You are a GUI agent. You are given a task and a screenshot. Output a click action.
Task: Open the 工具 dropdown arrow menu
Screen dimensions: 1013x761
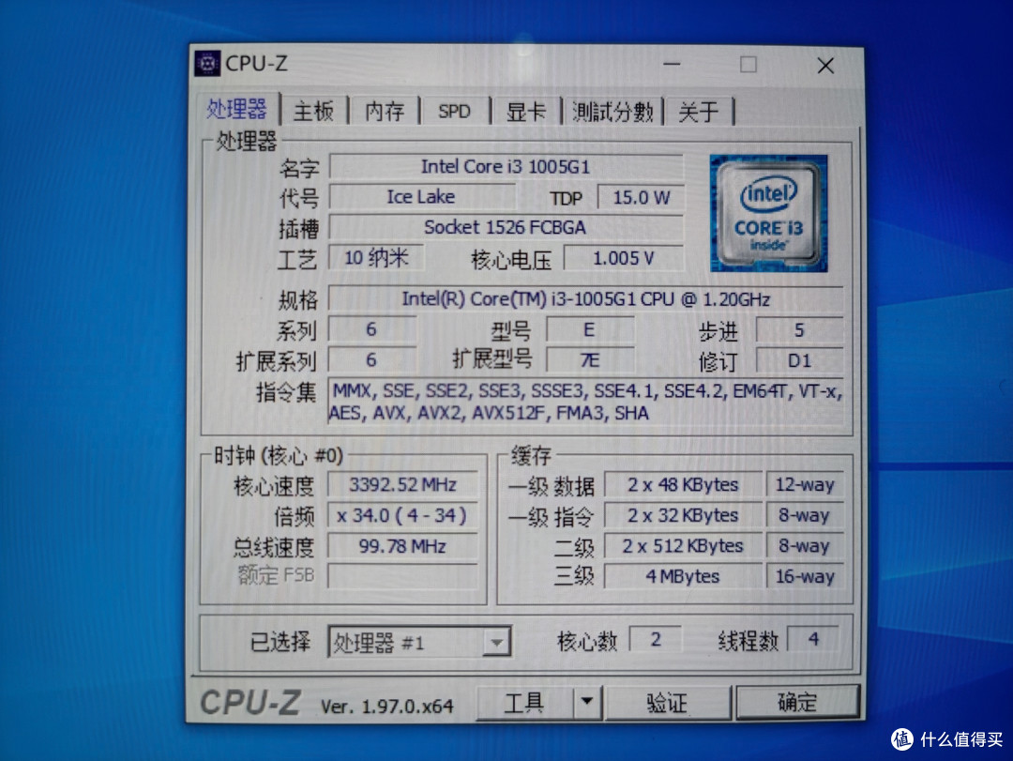coord(586,702)
